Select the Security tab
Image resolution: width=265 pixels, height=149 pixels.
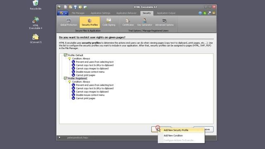click(x=147, y=13)
